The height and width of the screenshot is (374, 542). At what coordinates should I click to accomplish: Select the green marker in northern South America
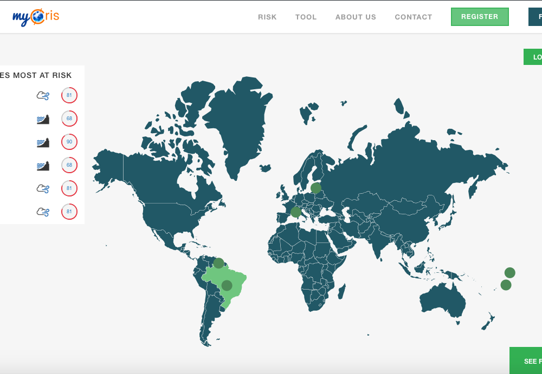click(218, 264)
